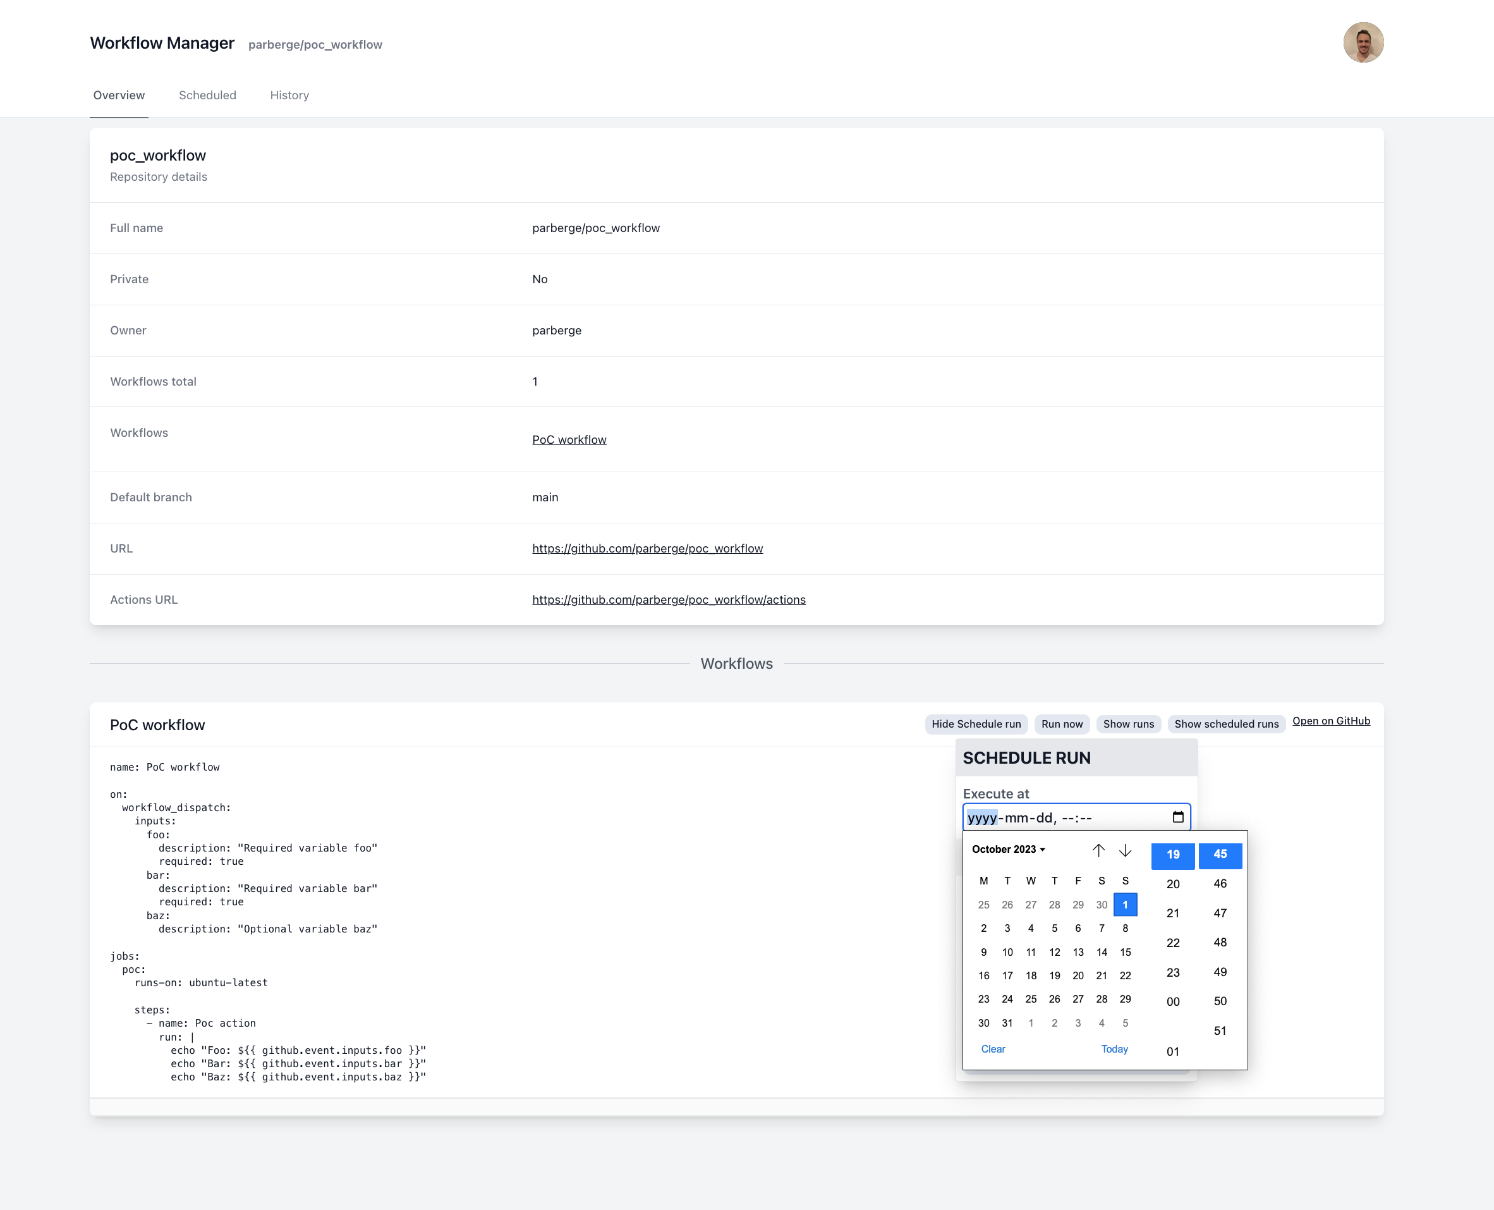Open the calendar picker icon in Execute at field
1494x1210 pixels.
1179,817
